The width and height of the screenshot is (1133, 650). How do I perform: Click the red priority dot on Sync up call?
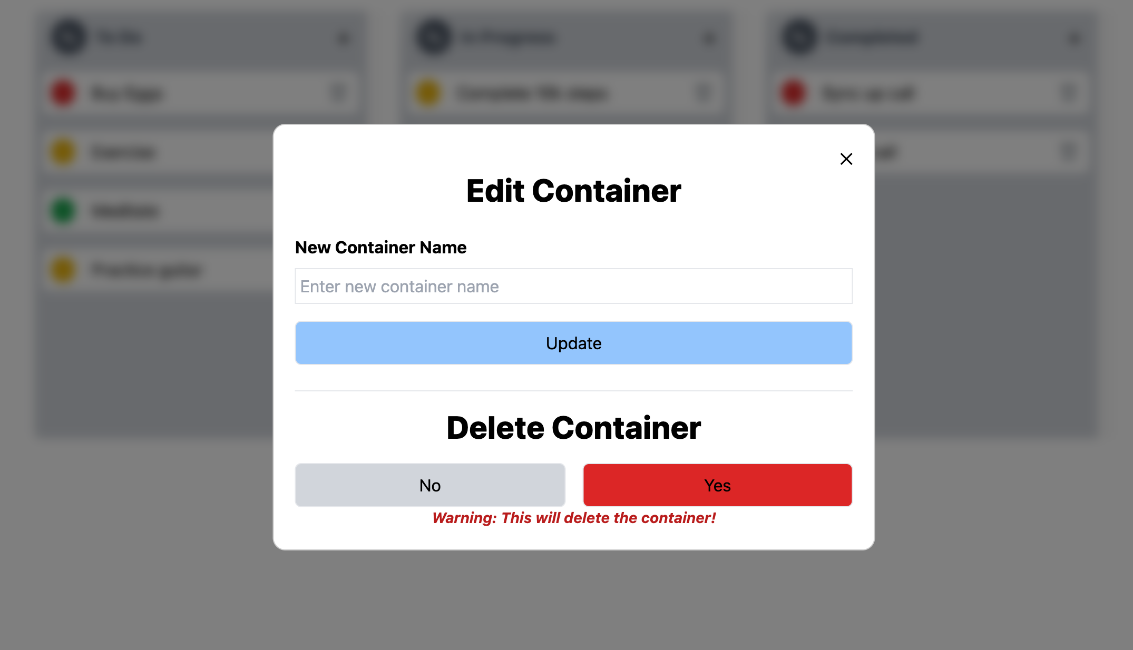(x=793, y=93)
